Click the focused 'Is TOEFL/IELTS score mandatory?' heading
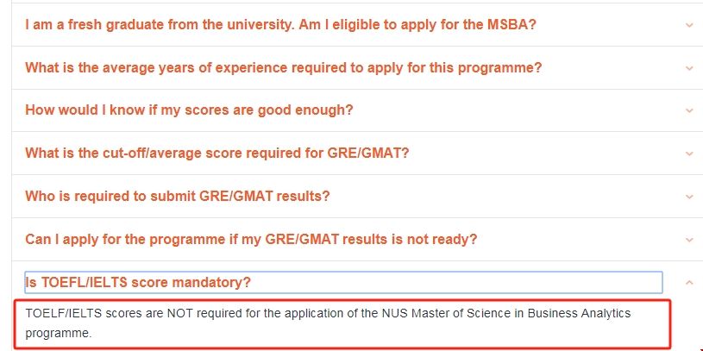The width and height of the screenshot is (703, 351). [138, 282]
